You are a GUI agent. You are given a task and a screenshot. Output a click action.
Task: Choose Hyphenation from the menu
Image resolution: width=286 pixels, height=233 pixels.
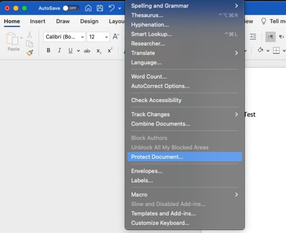click(185, 24)
